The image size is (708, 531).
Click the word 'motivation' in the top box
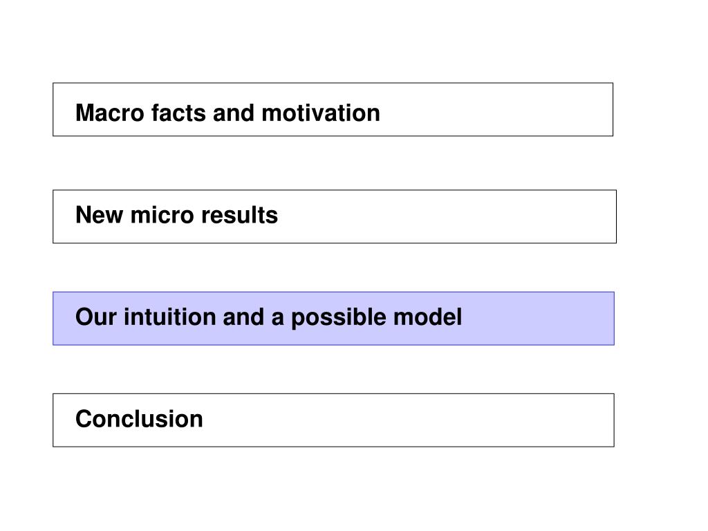pyautogui.click(x=321, y=113)
